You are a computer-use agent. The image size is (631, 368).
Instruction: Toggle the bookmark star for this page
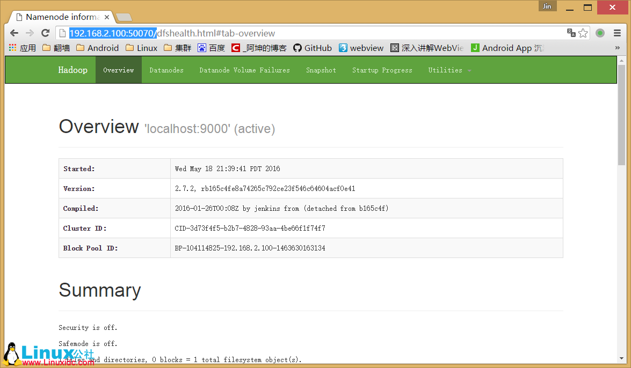coord(584,33)
